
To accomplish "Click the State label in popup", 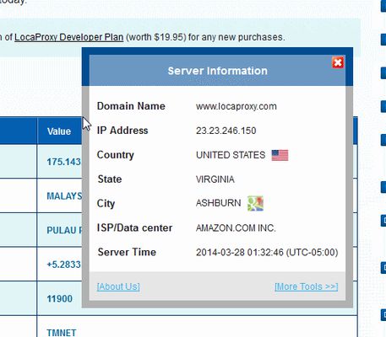I will pyautogui.click(x=110, y=179).
